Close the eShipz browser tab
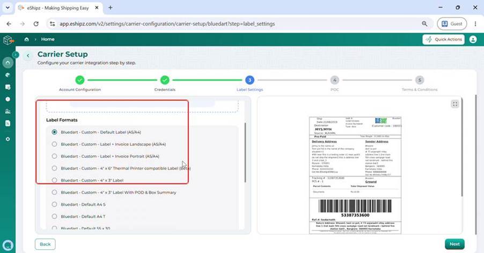Screen dimensions: 484x253 coord(97,7)
